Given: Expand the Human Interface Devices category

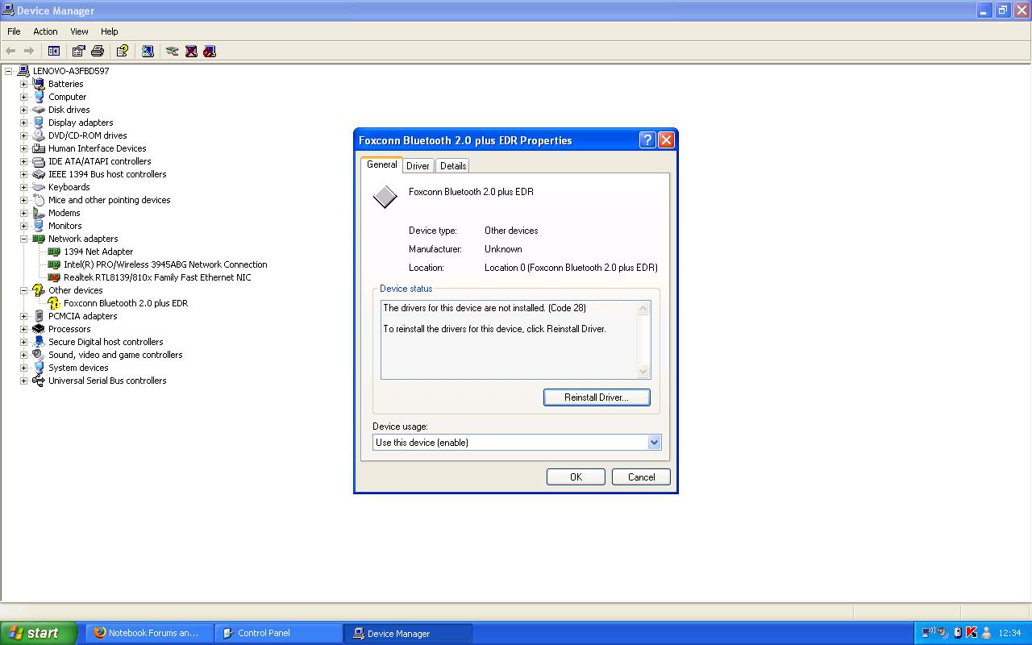Looking at the screenshot, I should (23, 148).
